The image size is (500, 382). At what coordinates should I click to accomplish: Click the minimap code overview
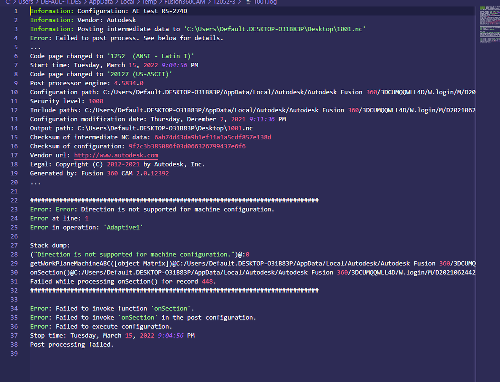click(x=489, y=24)
